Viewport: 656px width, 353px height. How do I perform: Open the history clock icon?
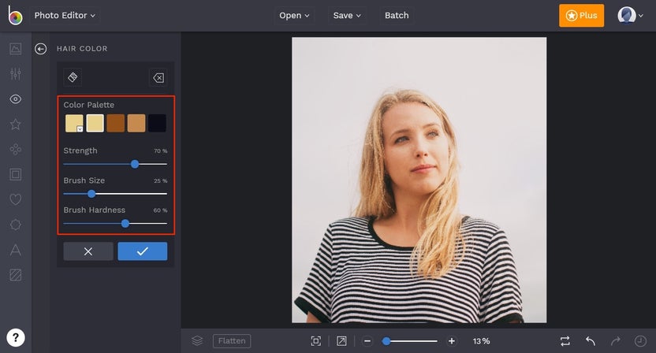tap(640, 341)
